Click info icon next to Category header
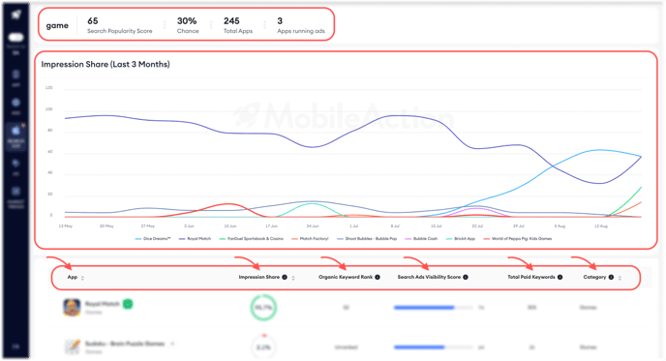 (x=611, y=278)
